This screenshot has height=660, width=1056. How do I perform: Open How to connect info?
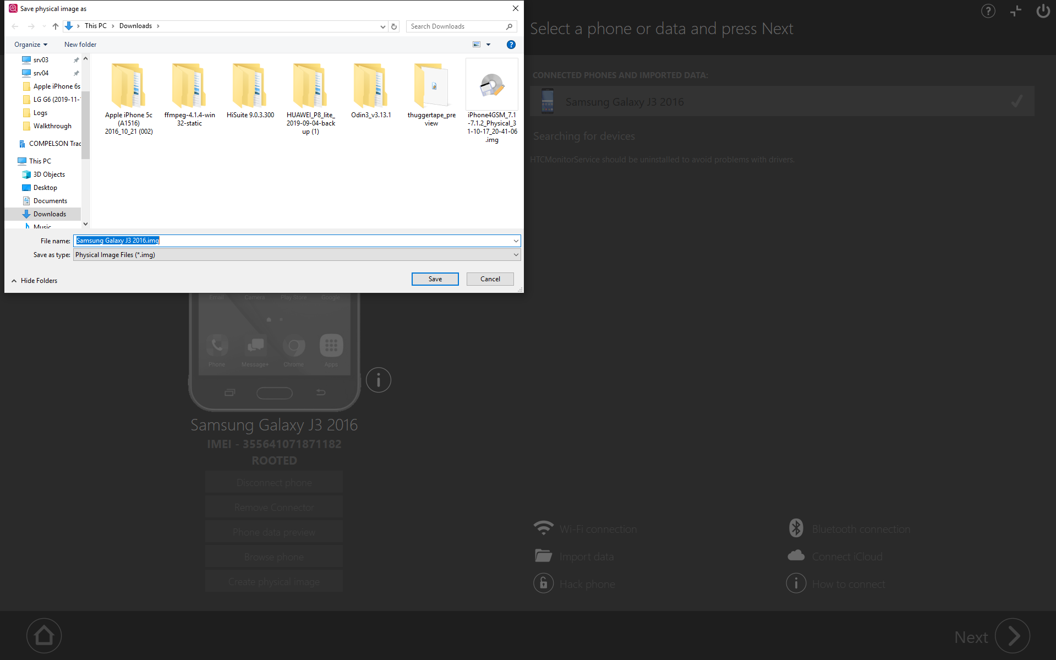click(836, 584)
